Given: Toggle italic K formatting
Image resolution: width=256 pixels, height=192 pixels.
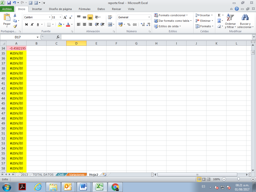Looking at the screenshot, I should (32, 24).
